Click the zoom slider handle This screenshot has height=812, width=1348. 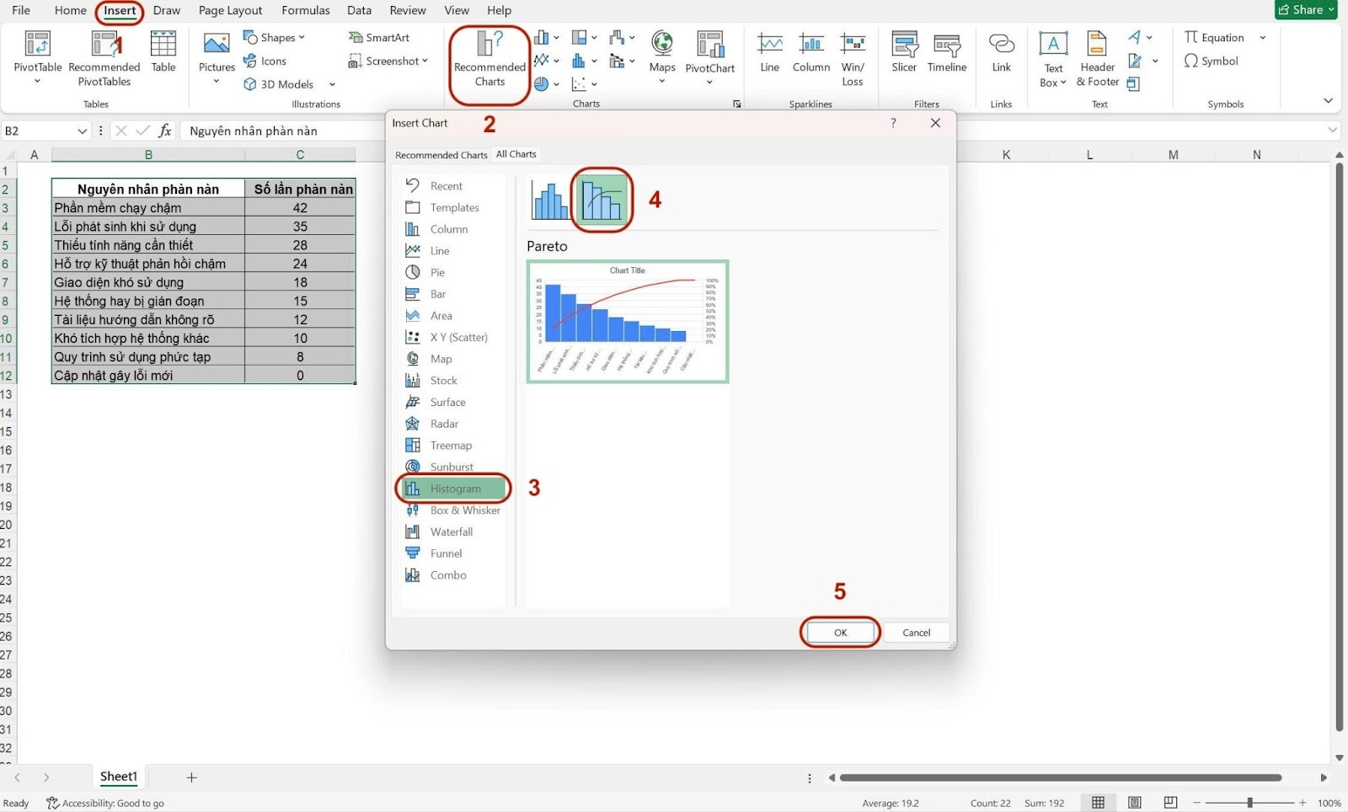click(x=1249, y=803)
